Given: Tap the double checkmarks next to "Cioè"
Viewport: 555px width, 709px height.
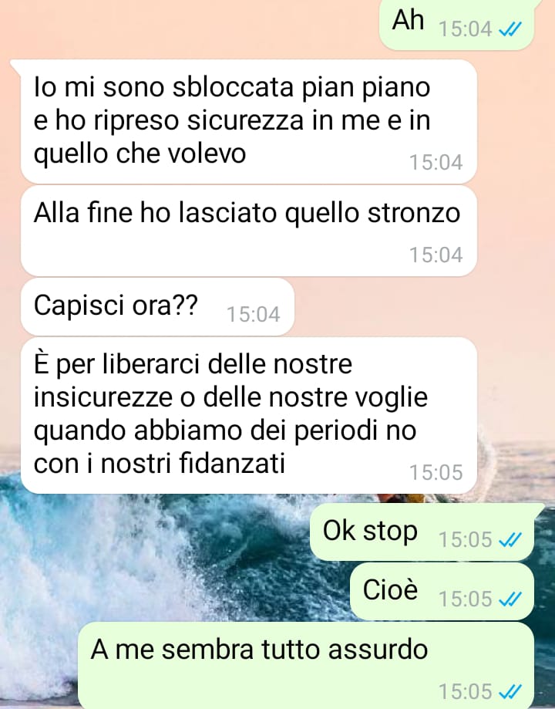Looking at the screenshot, I should [x=510, y=599].
